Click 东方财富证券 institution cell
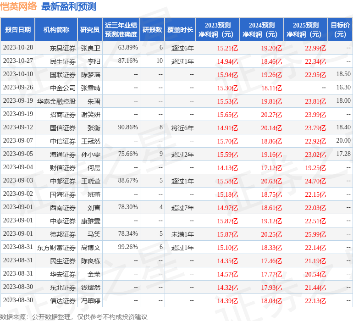The height and width of the screenshot is (321, 353). coord(56,247)
